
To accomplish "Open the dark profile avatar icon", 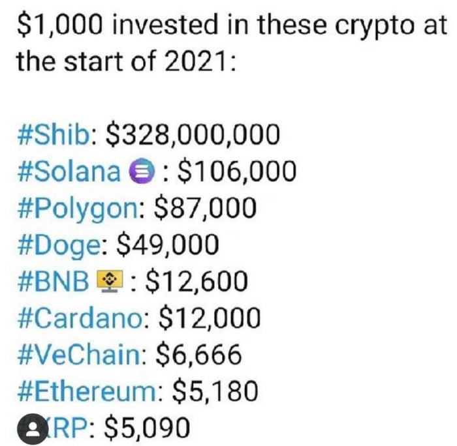I will [33, 429].
